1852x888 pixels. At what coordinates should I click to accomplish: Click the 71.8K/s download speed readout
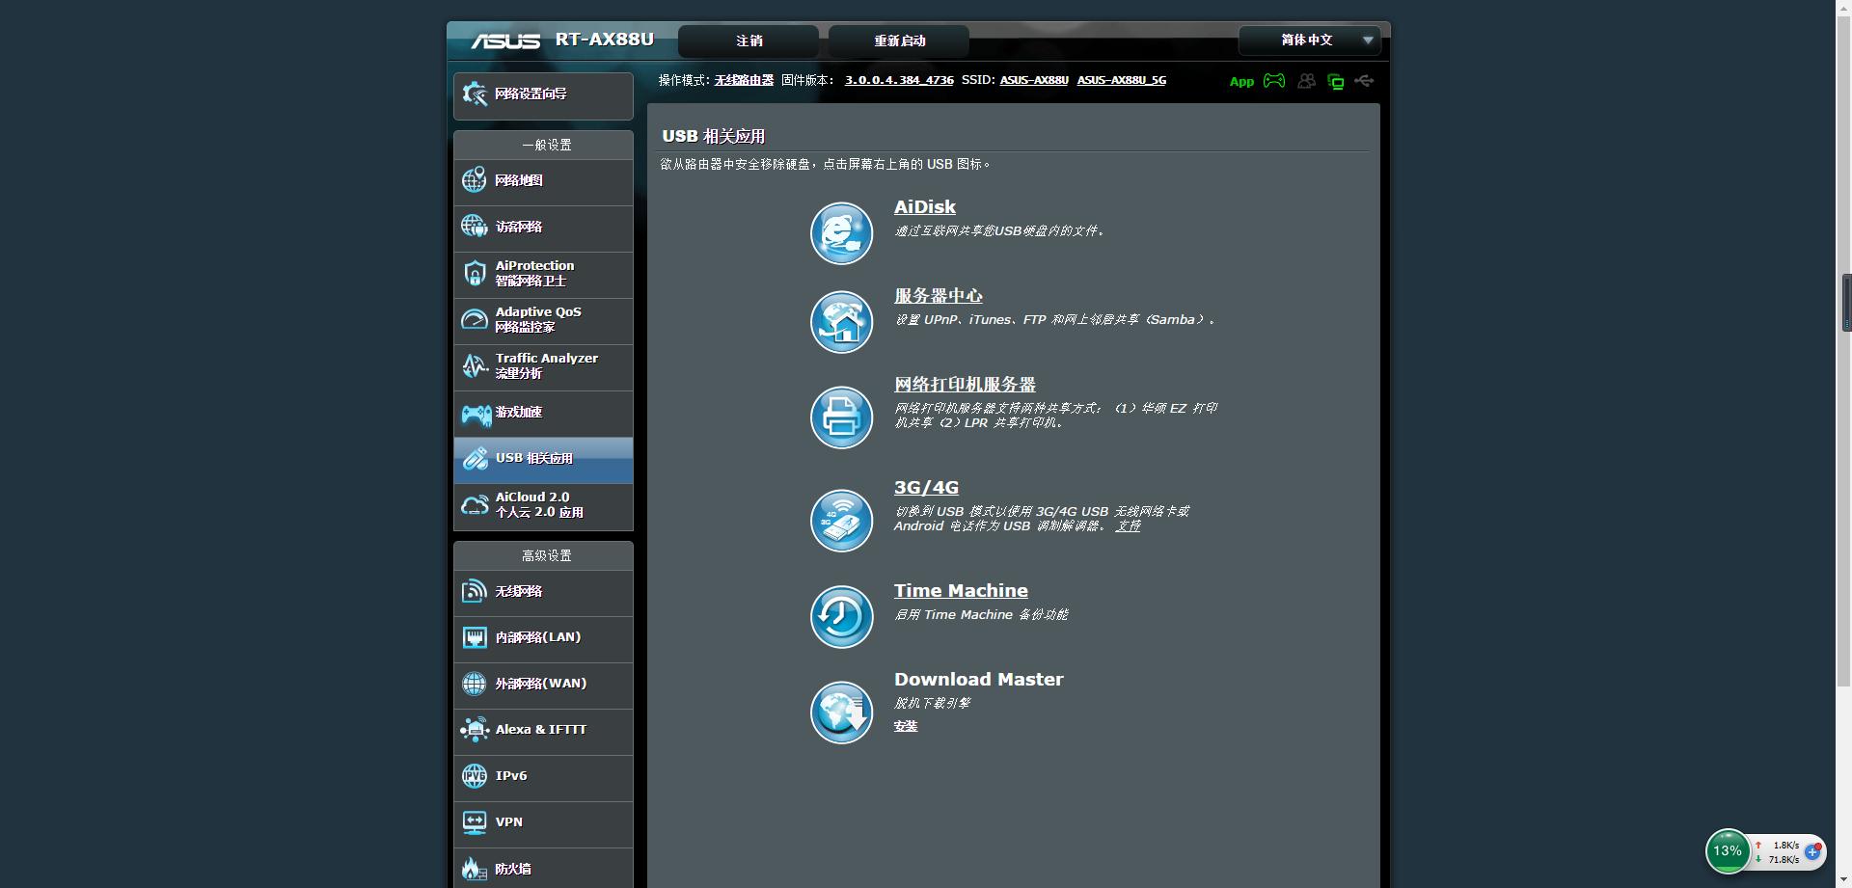(x=1784, y=860)
